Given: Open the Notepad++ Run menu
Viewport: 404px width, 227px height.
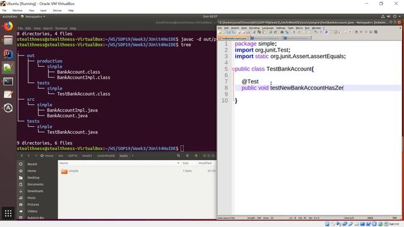Looking at the screenshot, I should pos(307,28).
